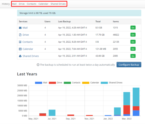This screenshot has height=124, width=145.
Task: Click the Shared Drives icon in services table
Action: [20, 56]
